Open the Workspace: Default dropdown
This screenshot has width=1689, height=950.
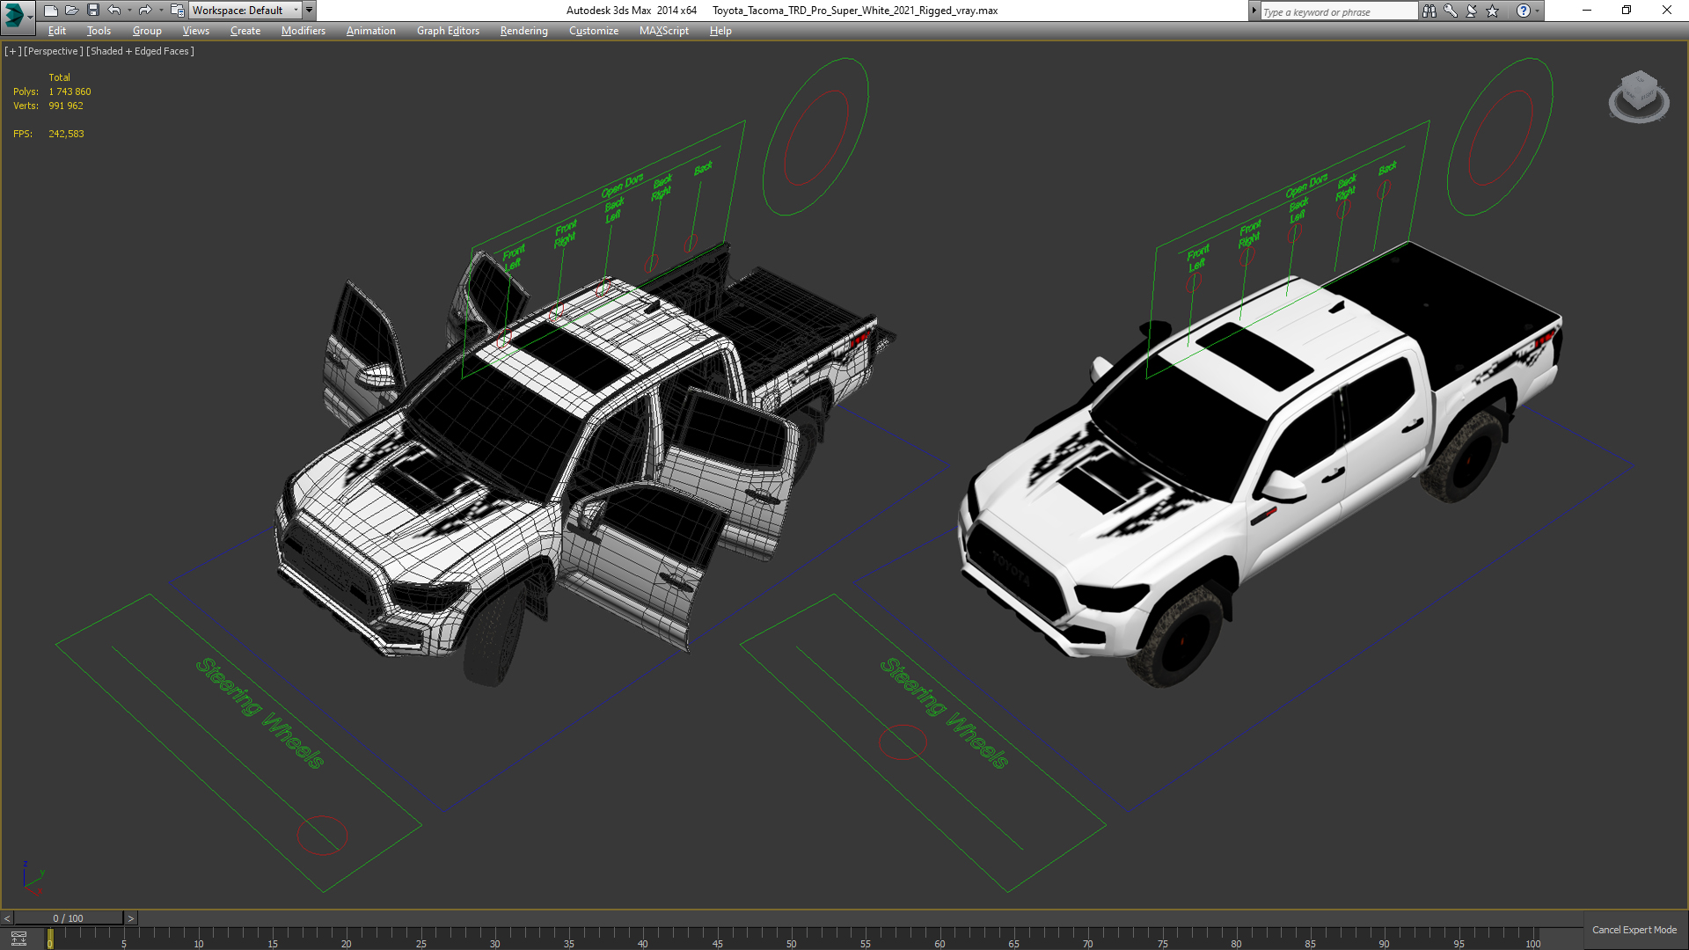[245, 11]
